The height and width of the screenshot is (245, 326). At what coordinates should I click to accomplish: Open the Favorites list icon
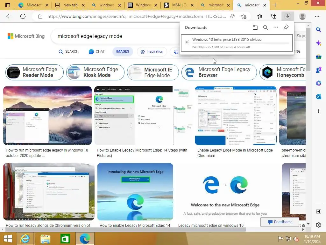tap(260, 16)
